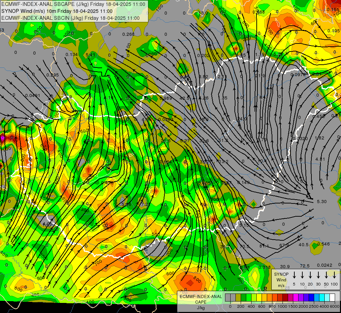Click the map value 0.0242
Image resolution: width=341 pixels, height=313 pixels.
pyautogui.click(x=325, y=265)
